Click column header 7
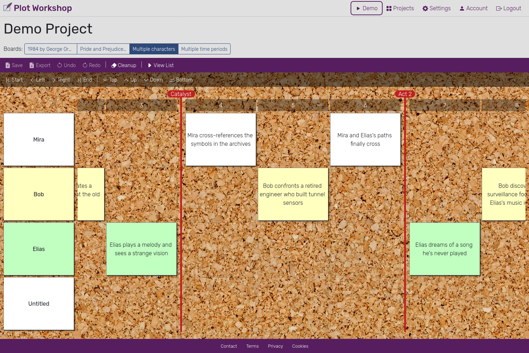 (x=445, y=105)
